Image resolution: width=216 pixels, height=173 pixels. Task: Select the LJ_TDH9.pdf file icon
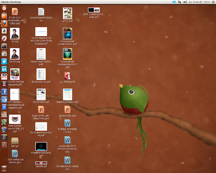(x=67, y=77)
